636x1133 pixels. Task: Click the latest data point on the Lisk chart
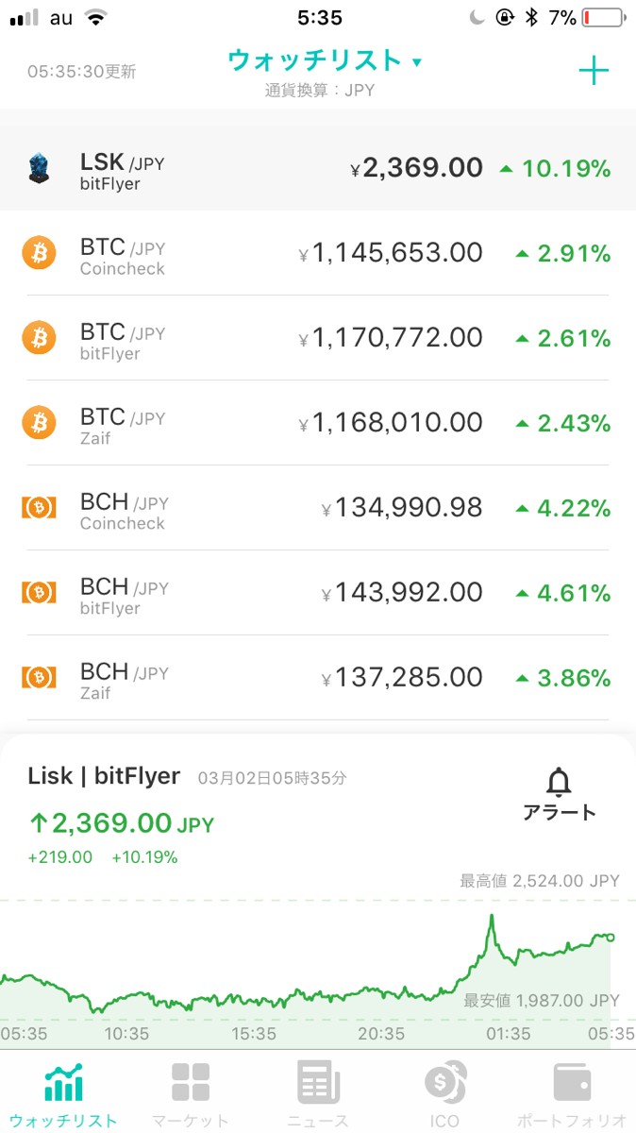pyautogui.click(x=611, y=938)
